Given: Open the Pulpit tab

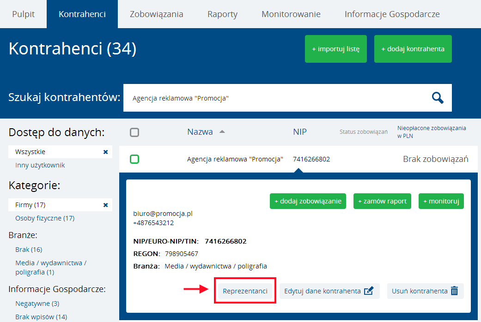Looking at the screenshot, I should 23,14.
